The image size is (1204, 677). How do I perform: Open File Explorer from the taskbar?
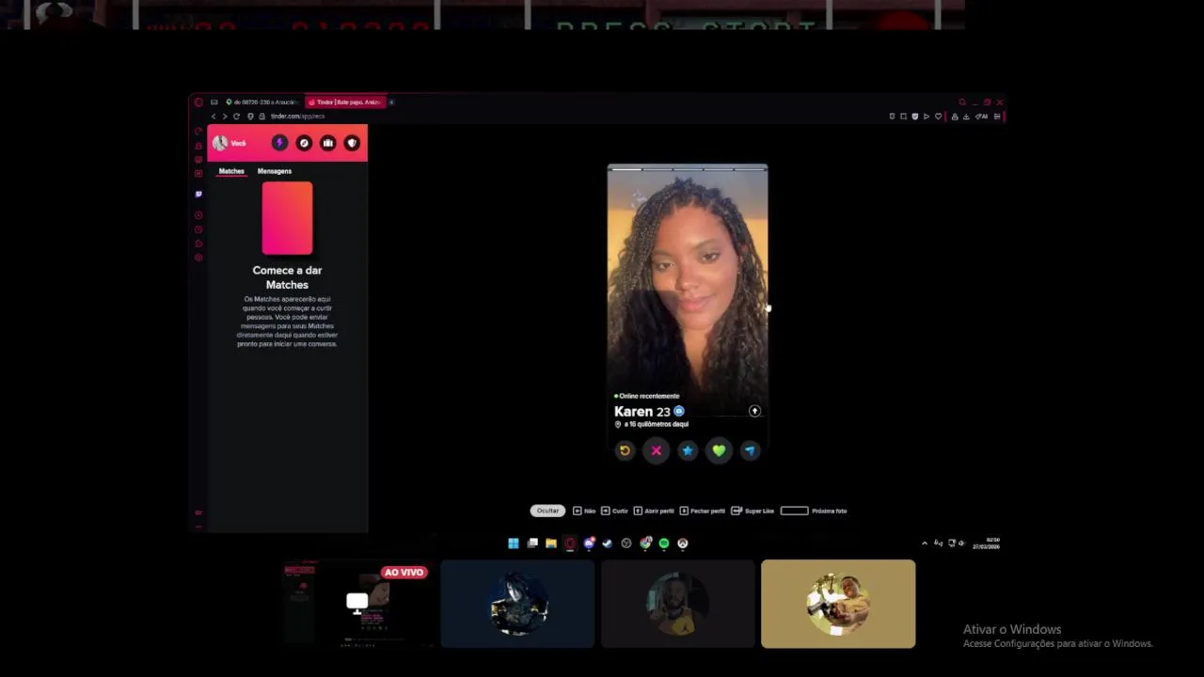point(551,543)
